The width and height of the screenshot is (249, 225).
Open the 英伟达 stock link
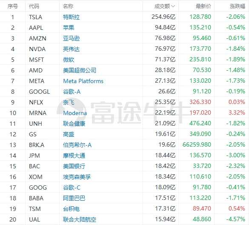coord(72,49)
